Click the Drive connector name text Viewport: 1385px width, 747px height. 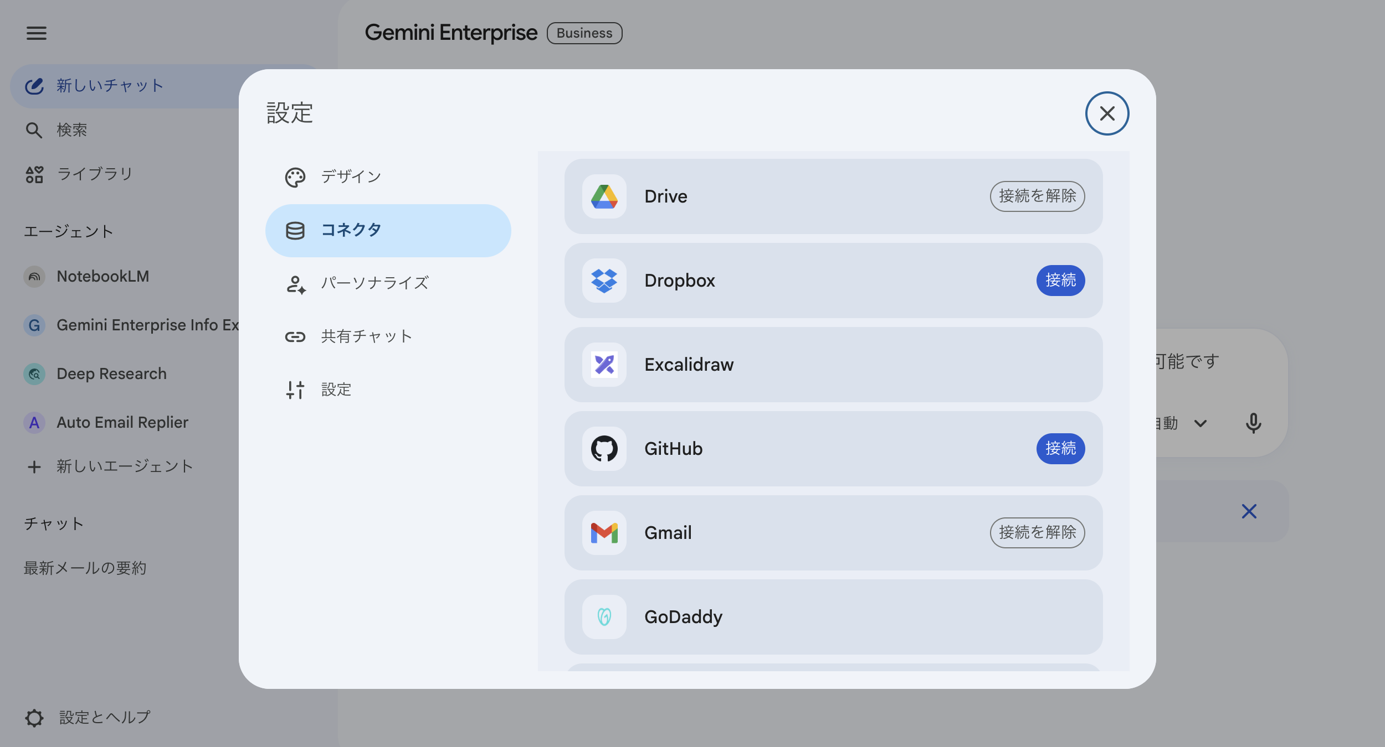(666, 196)
